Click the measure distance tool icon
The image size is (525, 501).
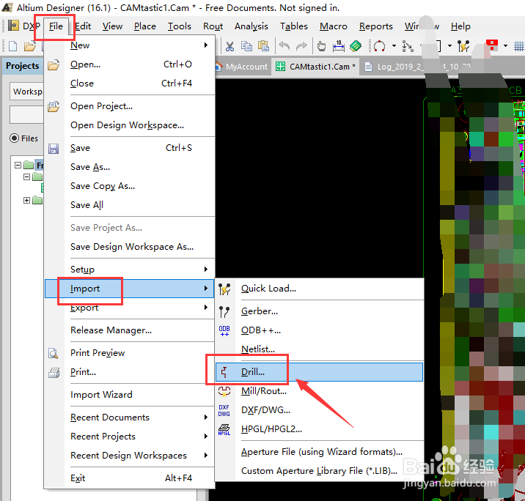(339, 46)
